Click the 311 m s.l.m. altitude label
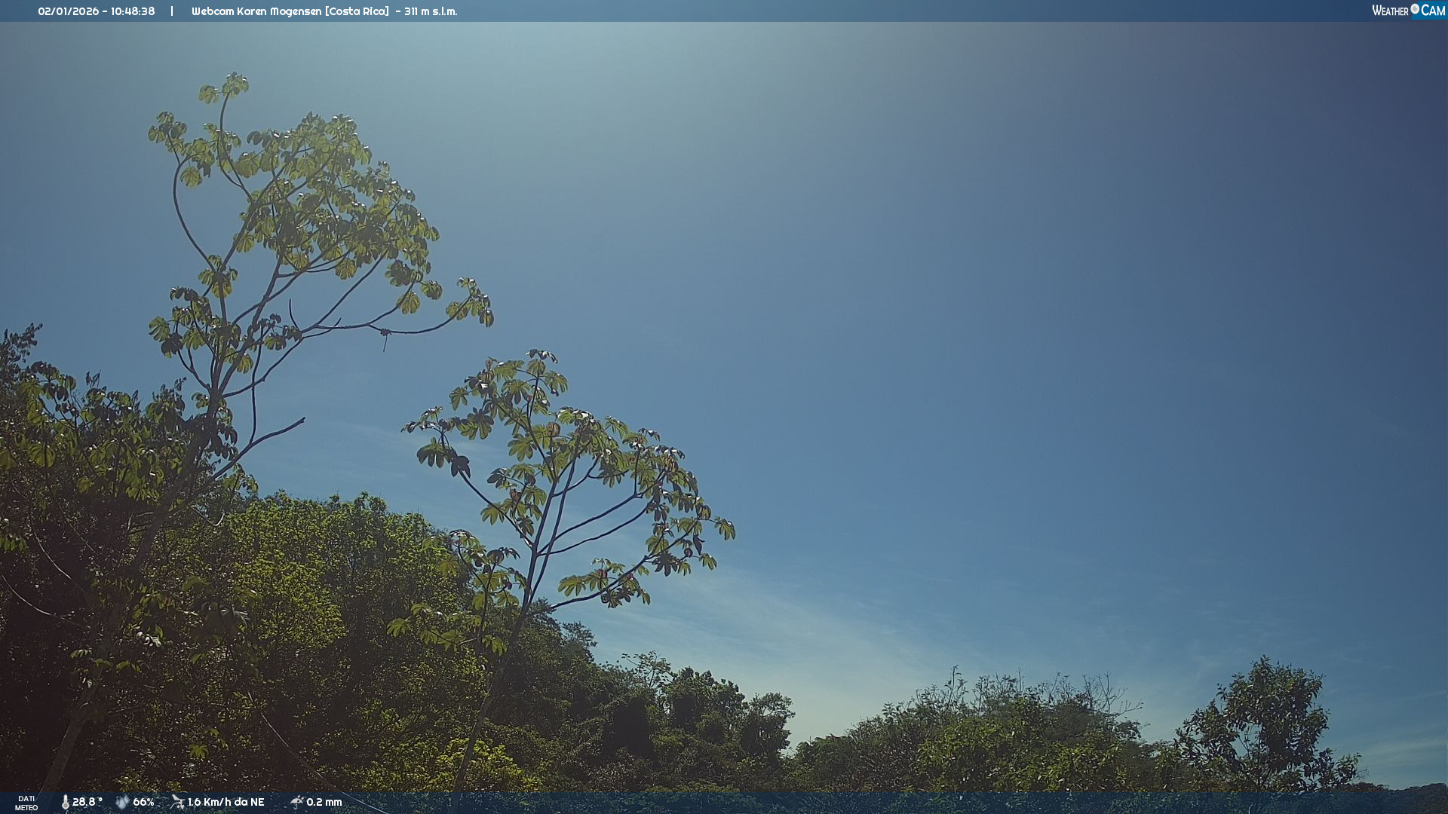Viewport: 1448px width, 814px height. 431,11
